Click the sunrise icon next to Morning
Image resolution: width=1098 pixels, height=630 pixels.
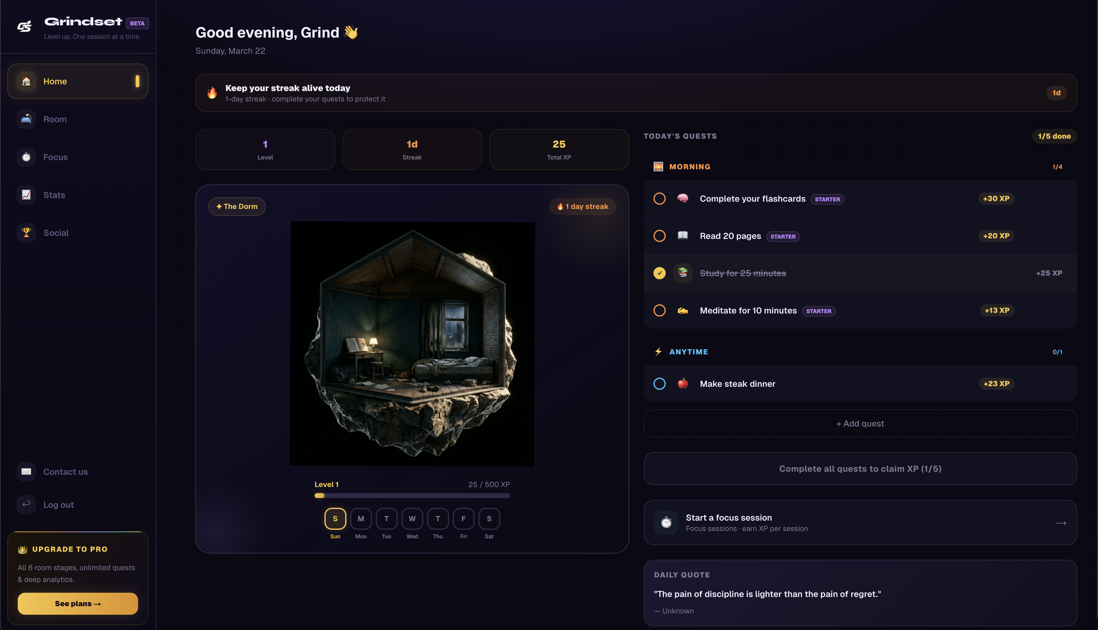point(658,167)
